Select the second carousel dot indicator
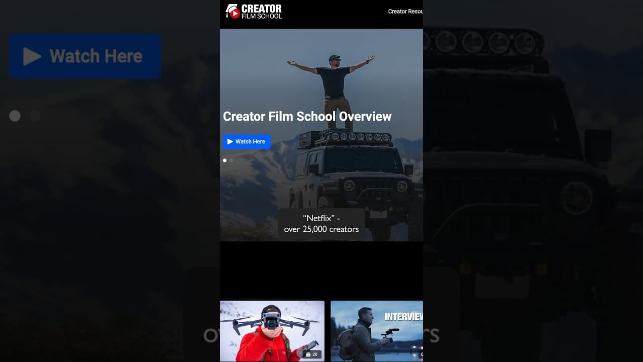 point(231,160)
